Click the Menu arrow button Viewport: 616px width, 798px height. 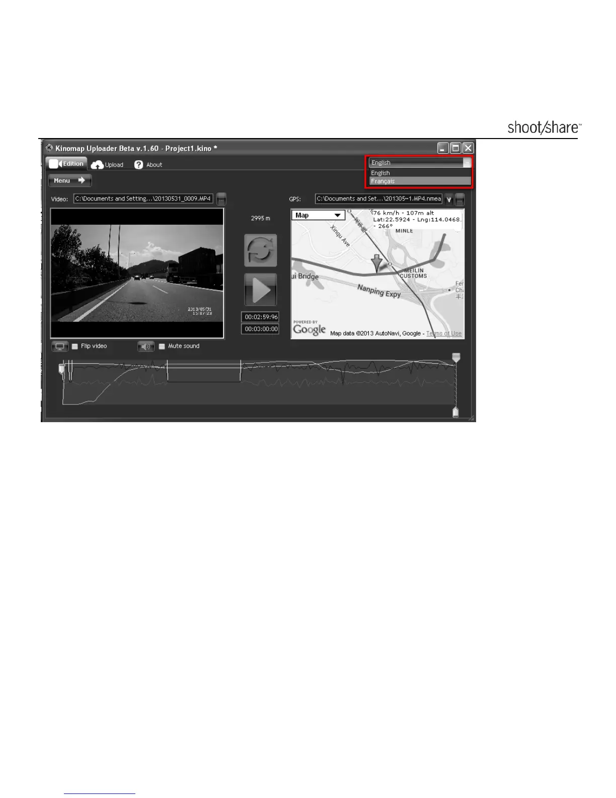[70, 180]
